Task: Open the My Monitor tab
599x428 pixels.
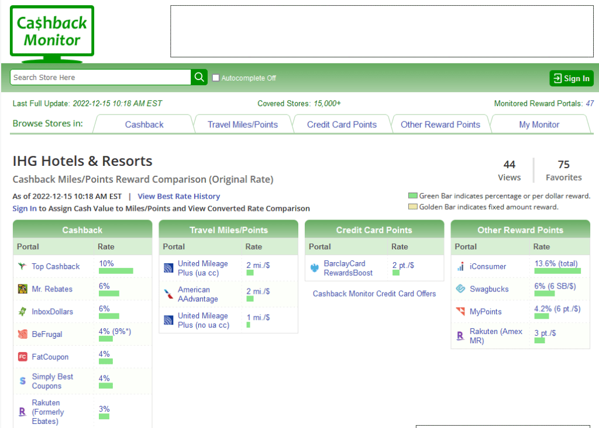Action: [539, 124]
